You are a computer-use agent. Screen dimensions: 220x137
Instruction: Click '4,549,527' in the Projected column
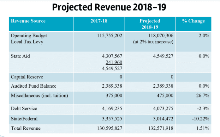click(x=163, y=56)
